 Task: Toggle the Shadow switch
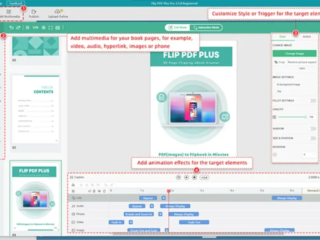click(x=312, y=128)
